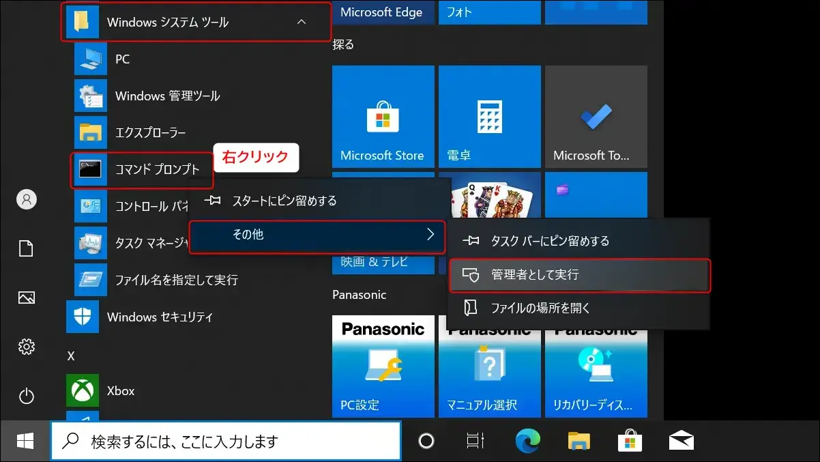Open Settings gear in Start sidebar
Viewport: 820px width, 462px height.
(27, 347)
